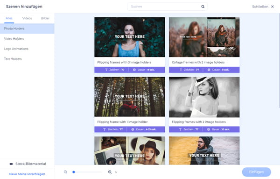Open the Logo Animations category
Screen dimensions: 280x179
(27, 49)
